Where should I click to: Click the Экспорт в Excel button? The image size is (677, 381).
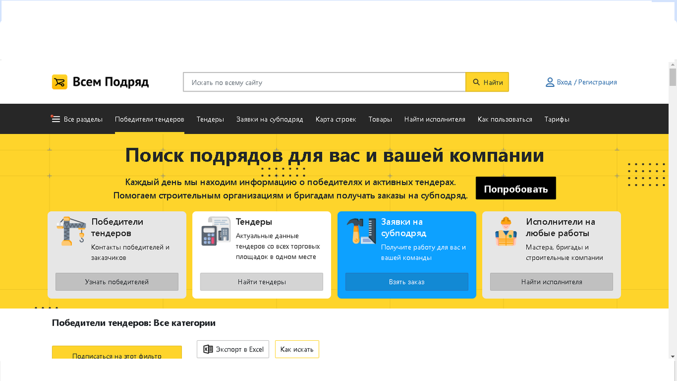233,349
